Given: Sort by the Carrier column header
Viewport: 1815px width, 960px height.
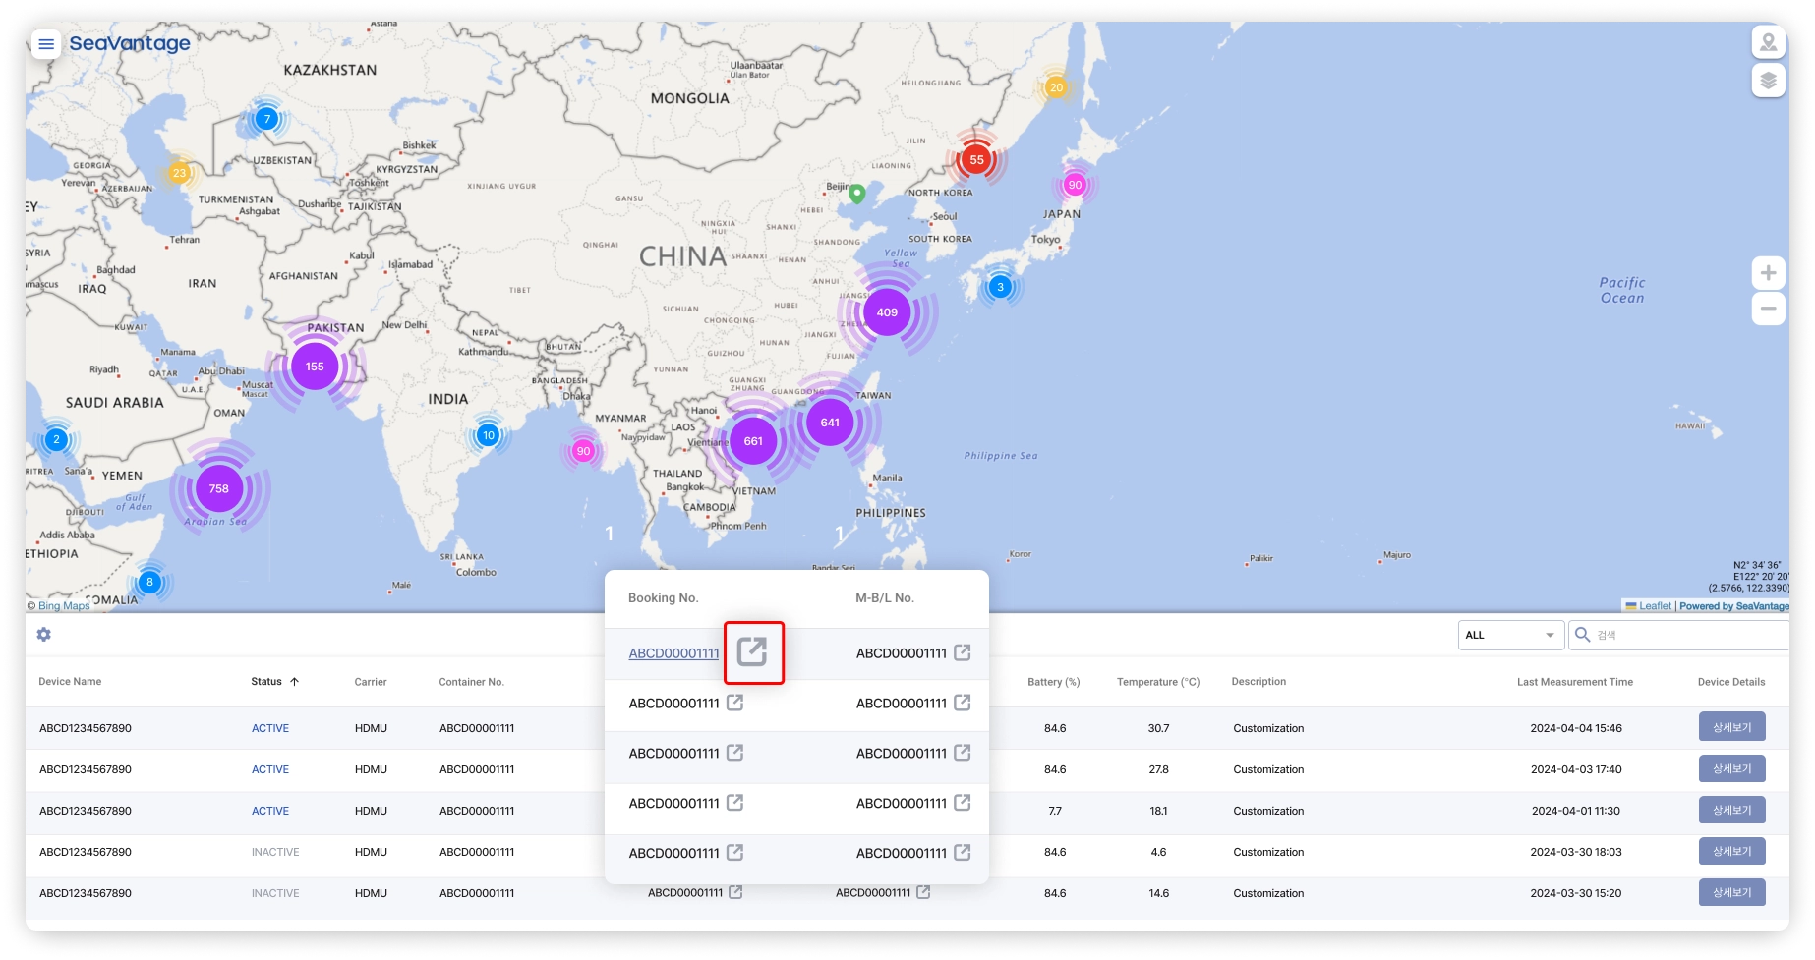Looking at the screenshot, I should click(x=371, y=682).
